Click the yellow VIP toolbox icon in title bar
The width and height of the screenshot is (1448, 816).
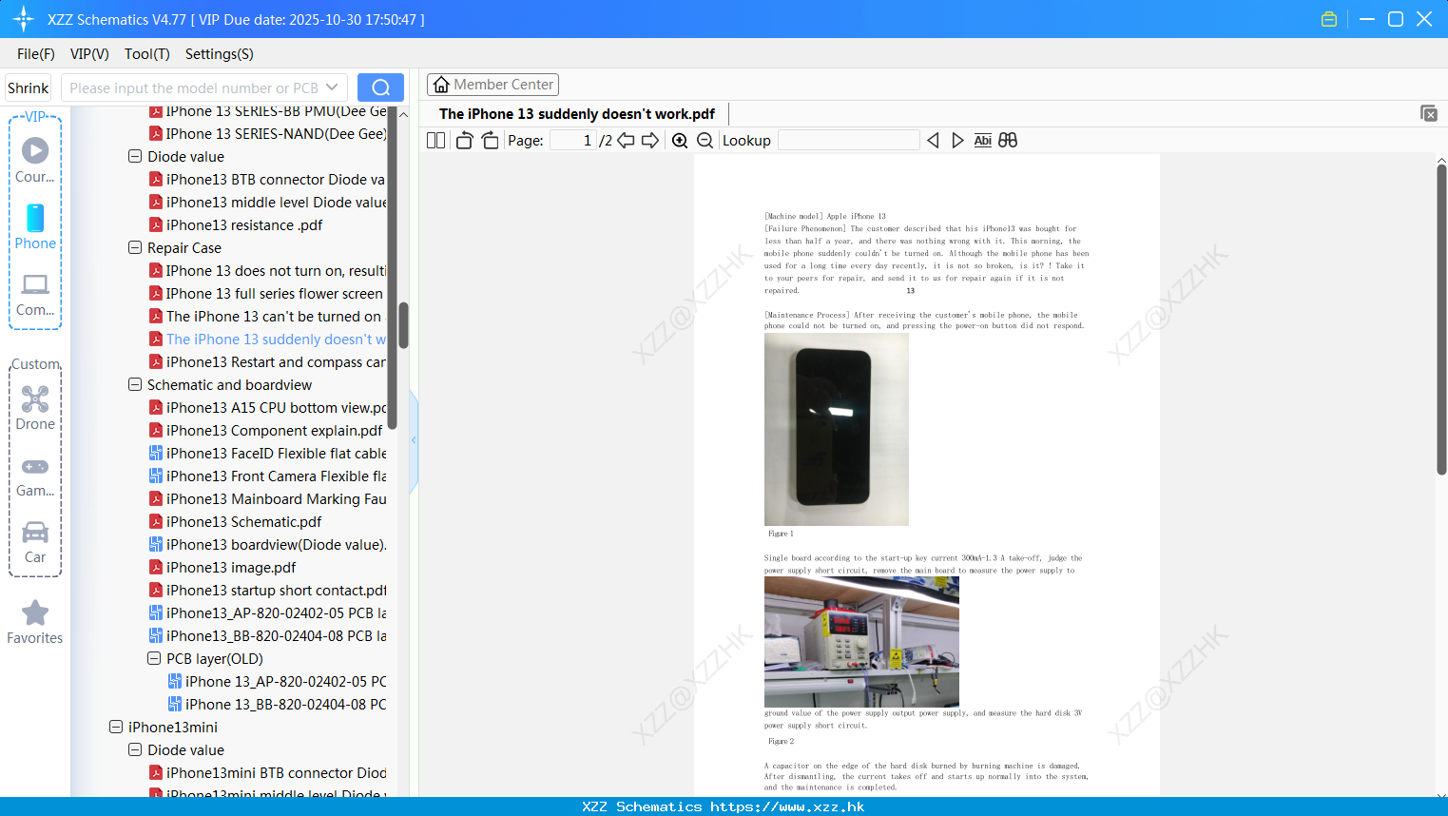(x=1329, y=19)
